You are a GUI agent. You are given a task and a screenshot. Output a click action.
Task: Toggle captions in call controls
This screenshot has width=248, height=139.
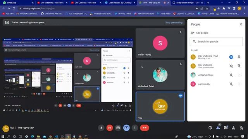point(118,128)
